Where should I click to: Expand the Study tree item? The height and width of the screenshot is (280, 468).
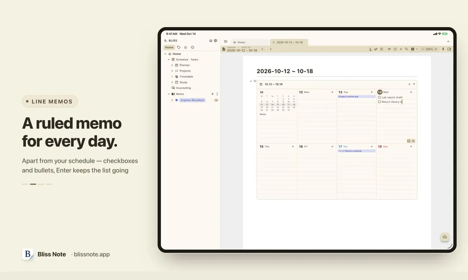pyautogui.click(x=172, y=82)
